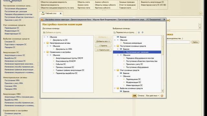Open Шахматная ведомость report link

click(x=50, y=5)
